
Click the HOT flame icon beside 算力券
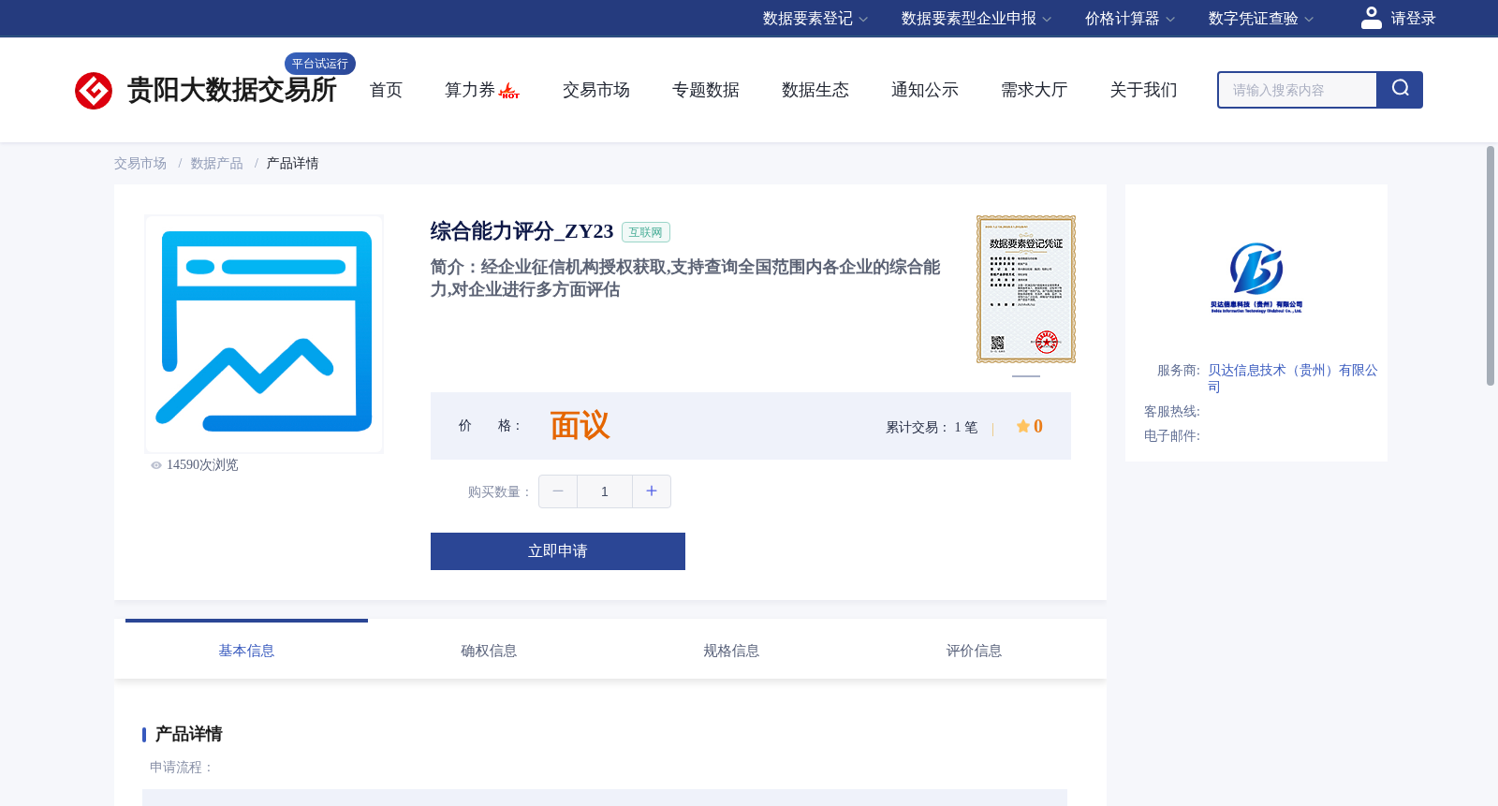(509, 91)
